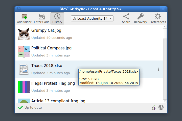The height and width of the screenshot is (121, 182).
Task: Open Recovery key options
Action: [141, 18]
